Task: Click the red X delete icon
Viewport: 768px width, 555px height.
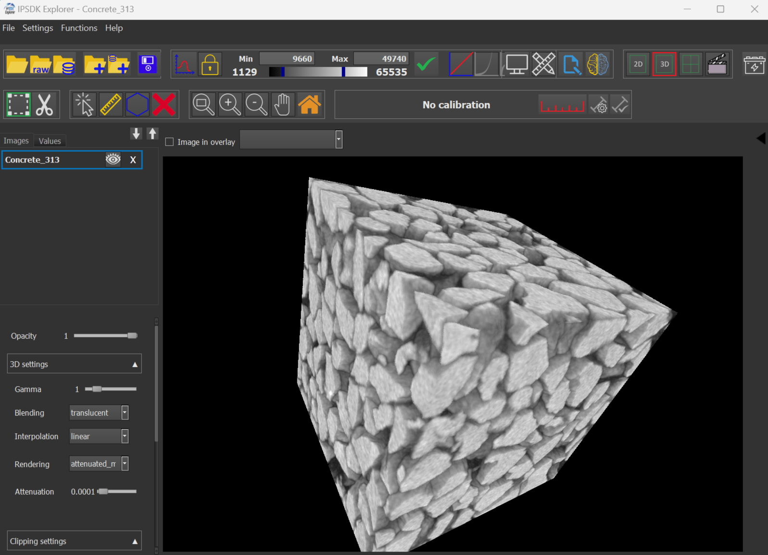Action: pyautogui.click(x=164, y=105)
